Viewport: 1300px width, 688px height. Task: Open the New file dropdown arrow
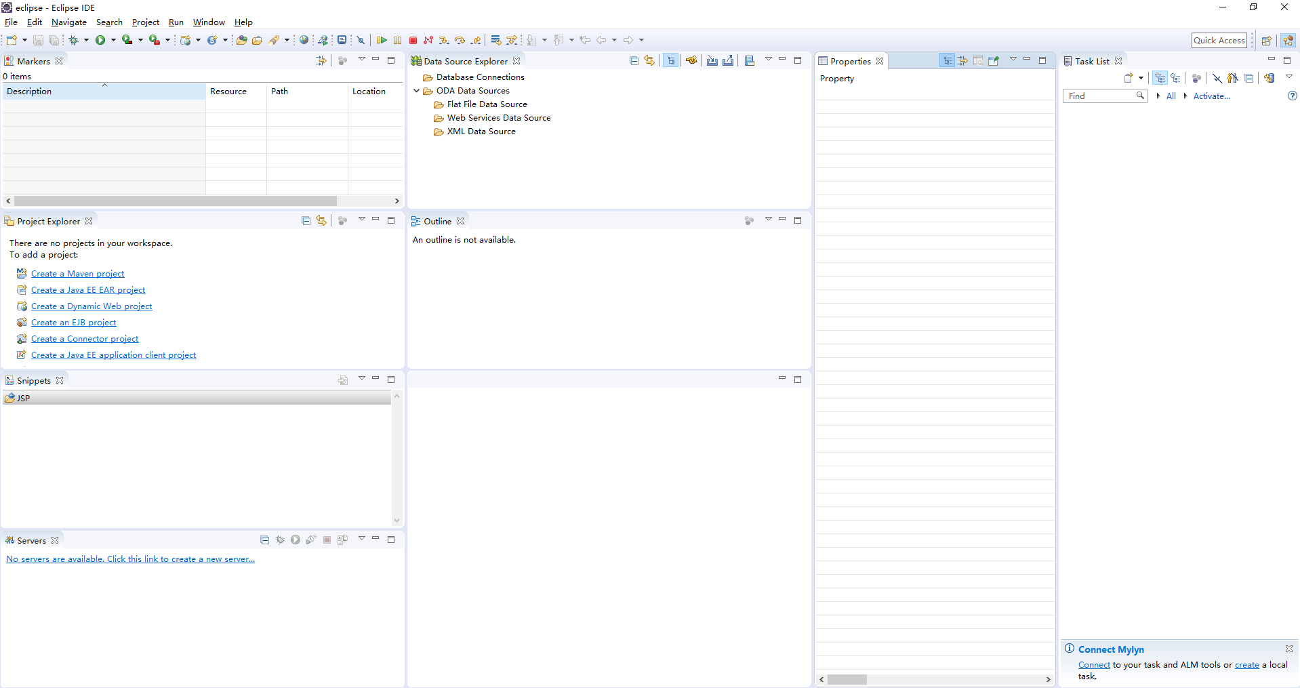24,40
